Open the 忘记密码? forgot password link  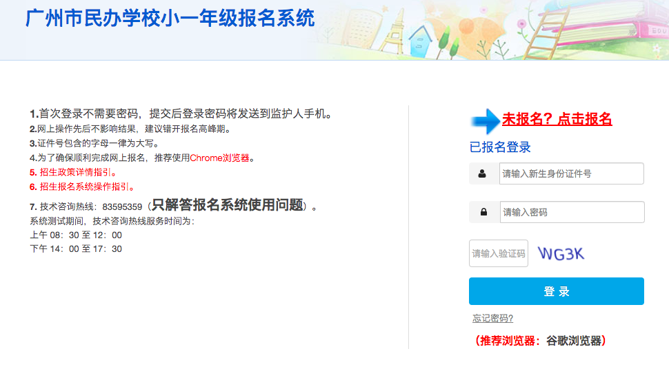pos(493,318)
